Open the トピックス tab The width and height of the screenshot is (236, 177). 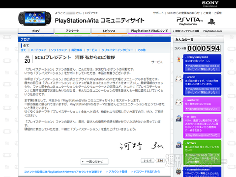click(x=109, y=31)
